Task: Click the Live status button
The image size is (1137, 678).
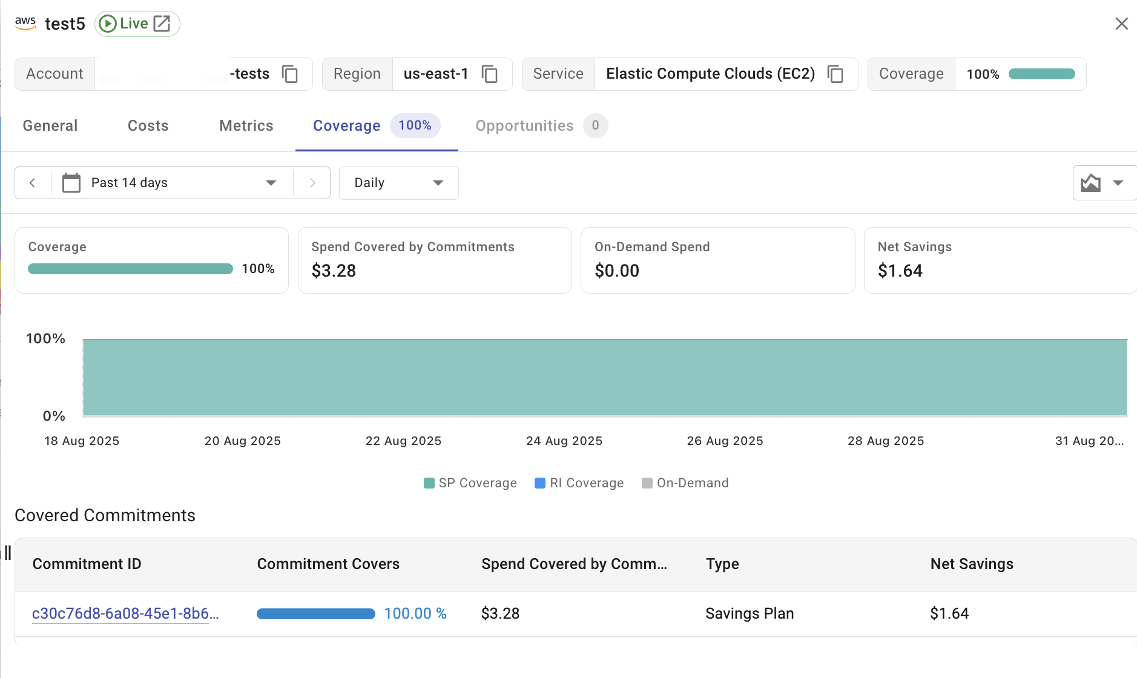Action: 137,24
